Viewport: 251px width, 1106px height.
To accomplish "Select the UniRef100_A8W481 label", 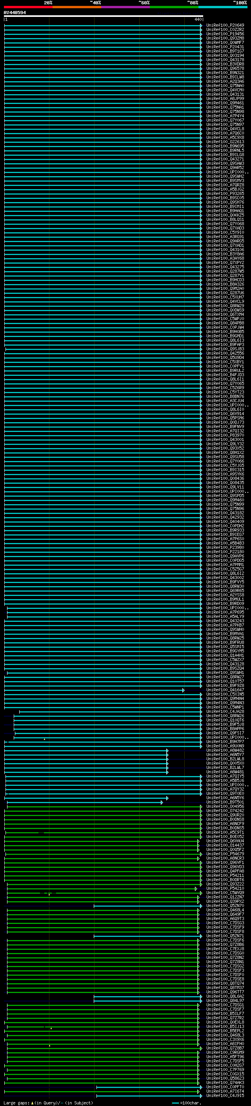I will (225, 772).
